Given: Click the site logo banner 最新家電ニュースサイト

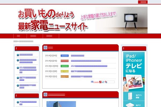Looking at the screenshot, I should tap(80, 20).
